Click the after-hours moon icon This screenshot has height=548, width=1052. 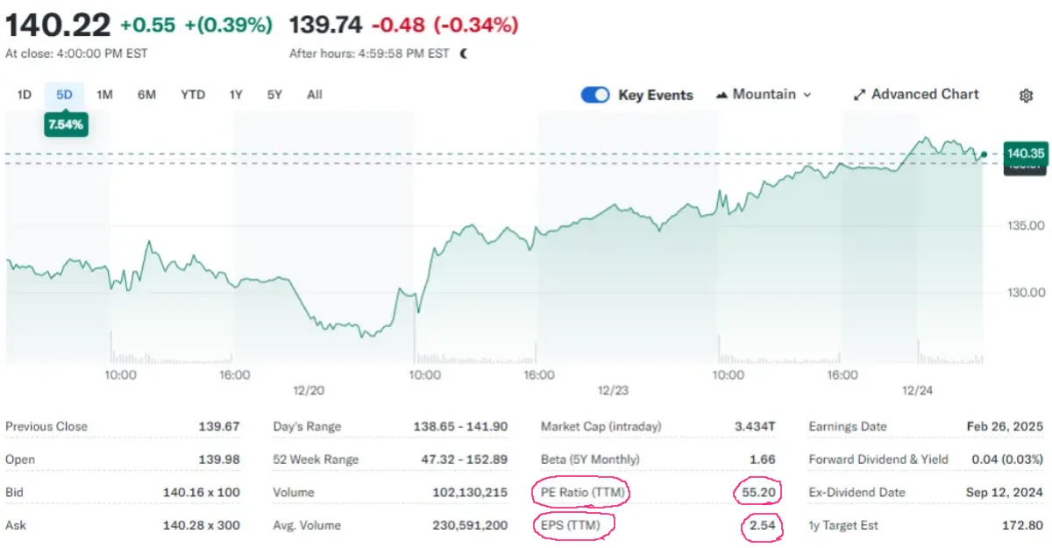(x=464, y=53)
